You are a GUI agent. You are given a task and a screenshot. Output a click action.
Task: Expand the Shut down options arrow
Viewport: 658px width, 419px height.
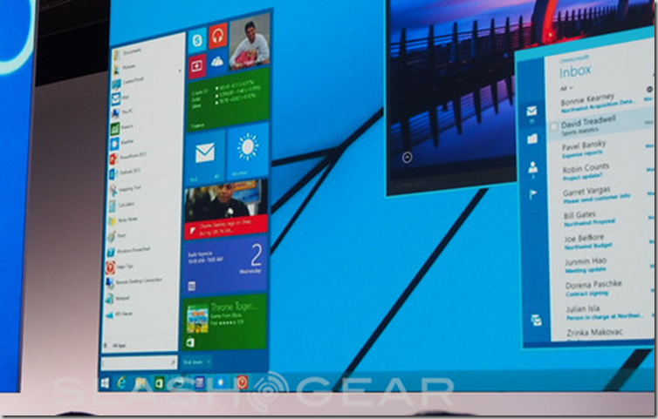(x=209, y=362)
